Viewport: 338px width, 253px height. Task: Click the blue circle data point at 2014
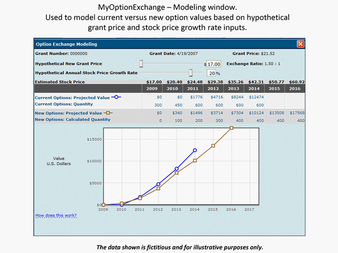pyautogui.click(x=195, y=150)
